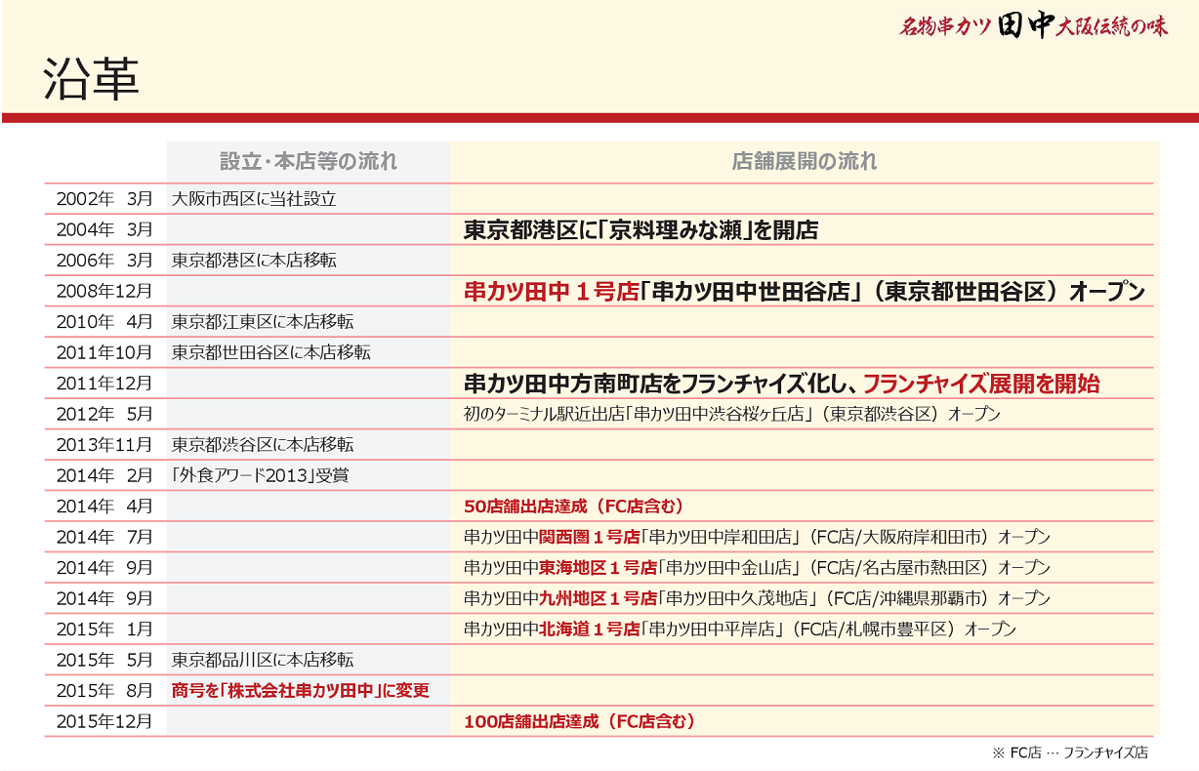The image size is (1199, 771).
Task: Select 東京都渋谷区に本店移転 cell
Action: pyautogui.click(x=263, y=445)
